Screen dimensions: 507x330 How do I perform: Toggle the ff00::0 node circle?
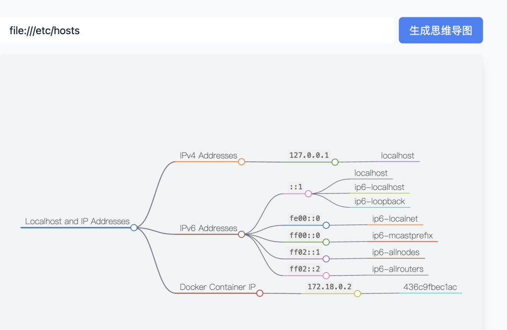(x=326, y=242)
